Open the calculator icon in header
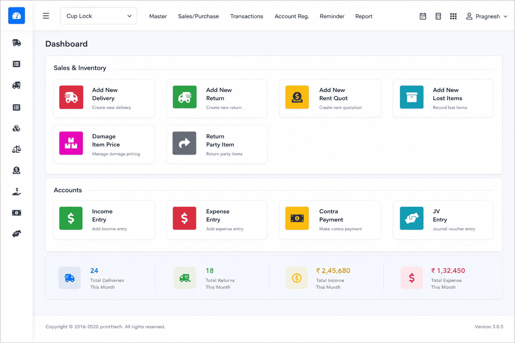 (438, 16)
